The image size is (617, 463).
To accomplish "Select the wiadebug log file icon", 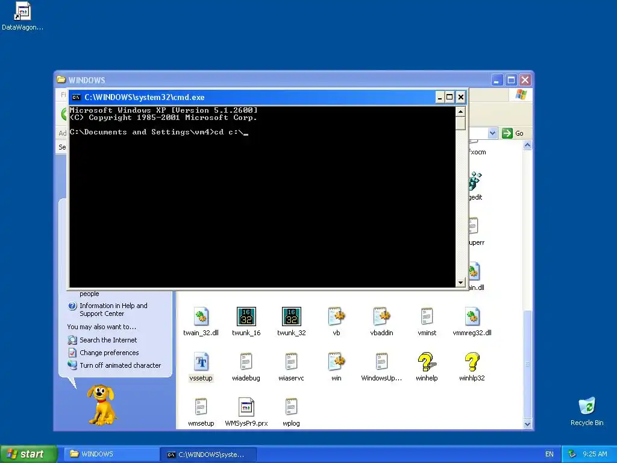I will 246,362.
